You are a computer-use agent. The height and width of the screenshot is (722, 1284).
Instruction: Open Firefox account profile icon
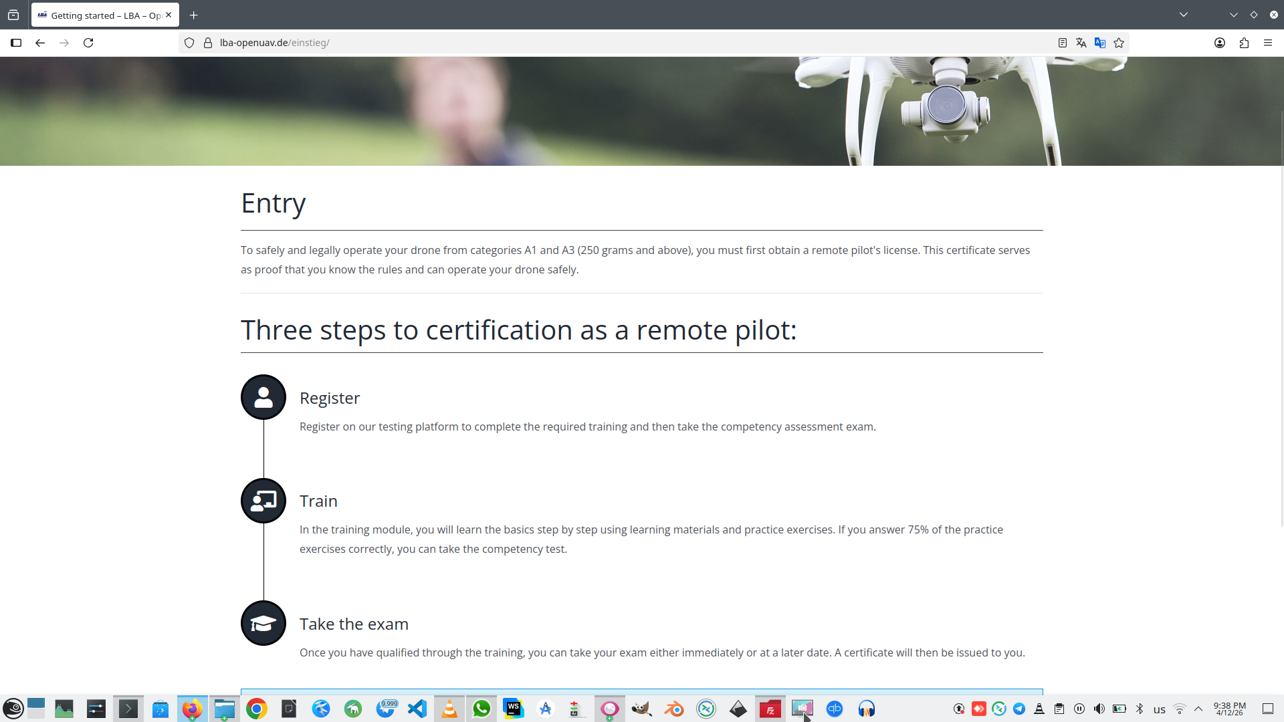click(1220, 43)
